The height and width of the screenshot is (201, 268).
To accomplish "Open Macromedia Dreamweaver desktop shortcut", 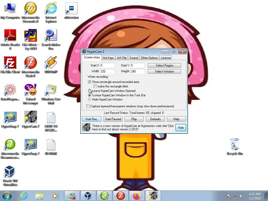I will (10, 149).
